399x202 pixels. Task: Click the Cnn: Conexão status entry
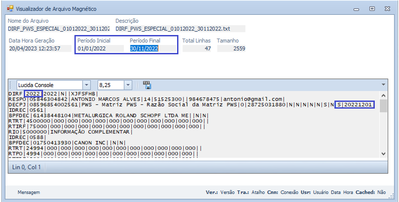coord(283,192)
